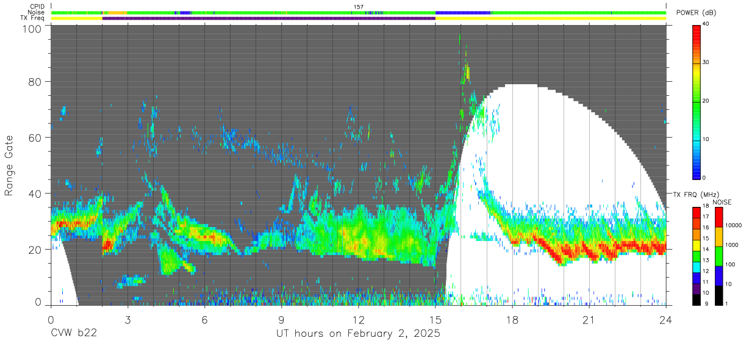Click the TX FRQ (MHz) color scale
This screenshot has width=749, height=346.
pos(697,256)
